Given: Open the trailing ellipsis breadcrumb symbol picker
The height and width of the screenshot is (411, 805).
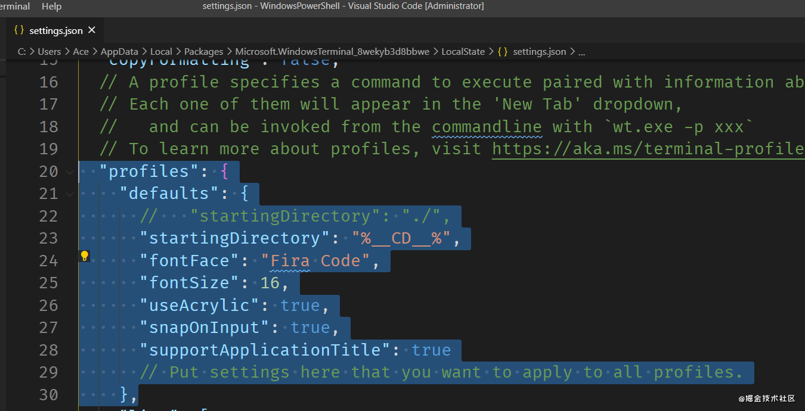Looking at the screenshot, I should point(581,52).
